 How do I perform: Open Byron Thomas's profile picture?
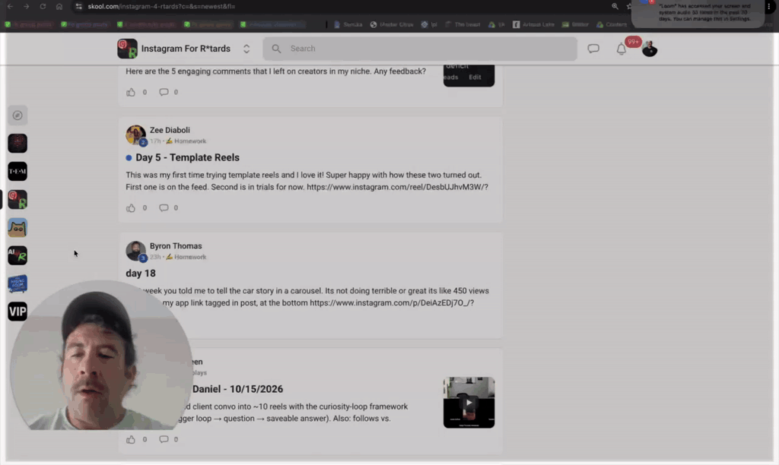(x=135, y=251)
